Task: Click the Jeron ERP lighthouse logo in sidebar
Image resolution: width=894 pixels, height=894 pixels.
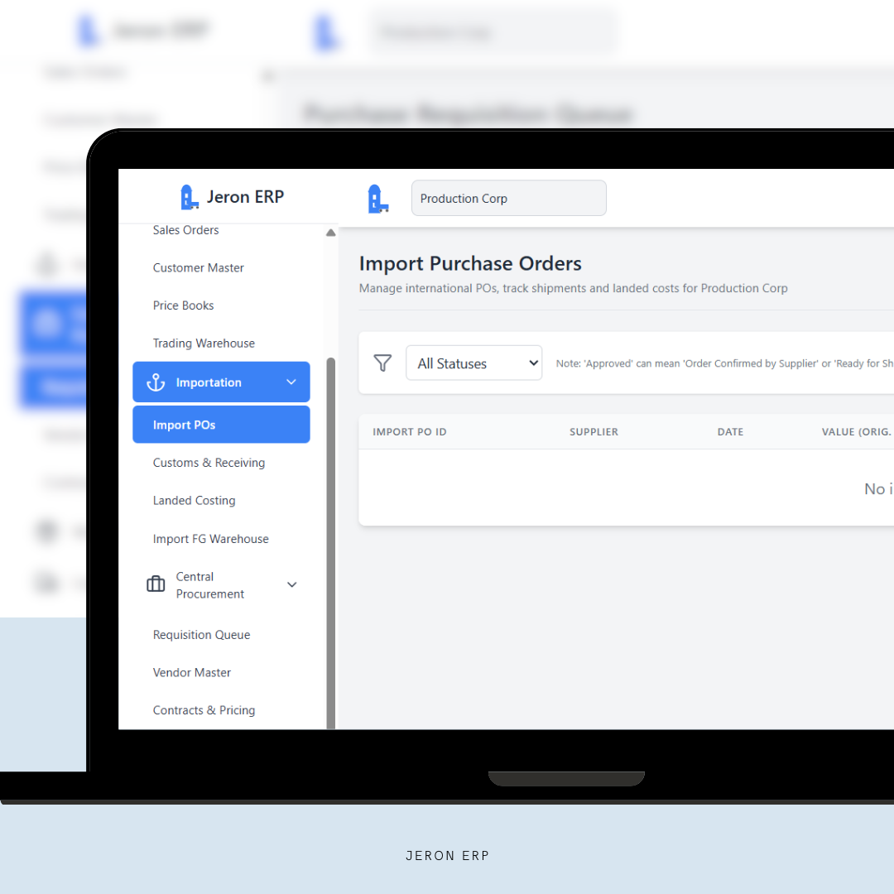Action: (190, 197)
